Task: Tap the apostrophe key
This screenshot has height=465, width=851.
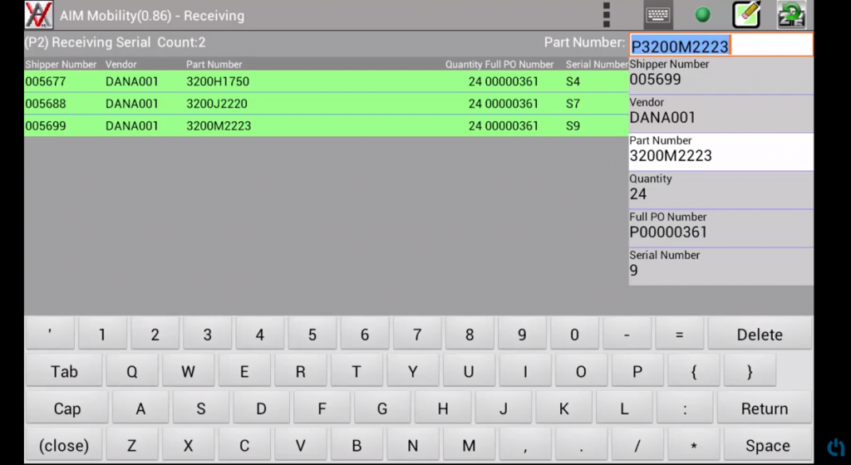Action: [x=50, y=334]
